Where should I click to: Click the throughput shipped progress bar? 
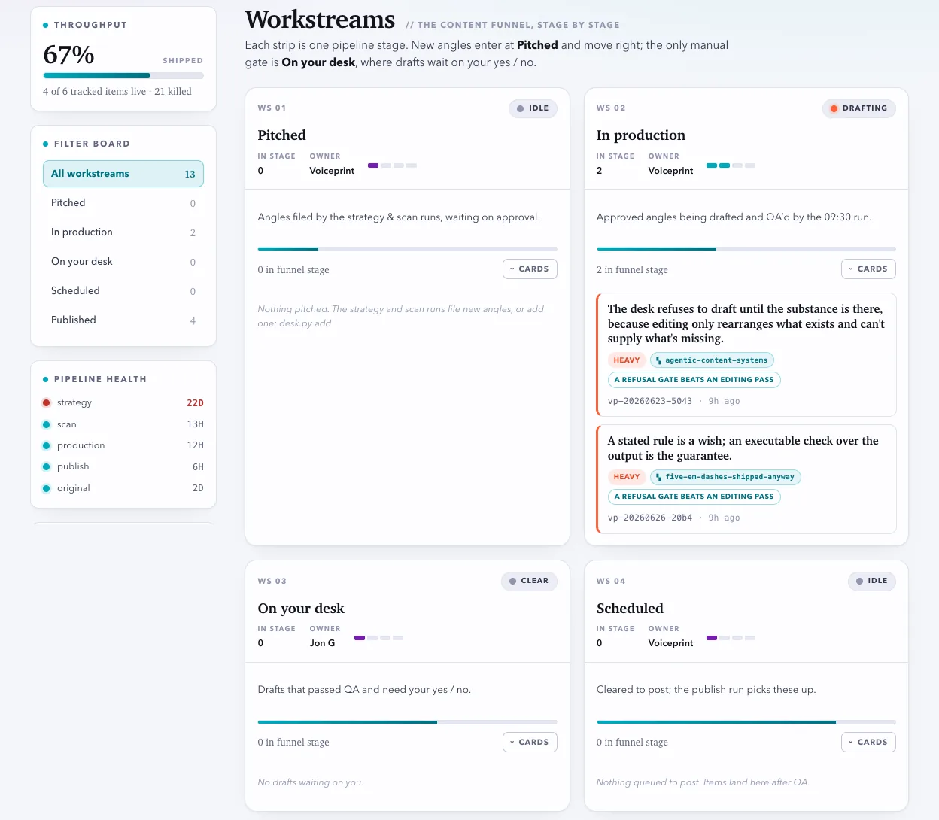click(123, 76)
